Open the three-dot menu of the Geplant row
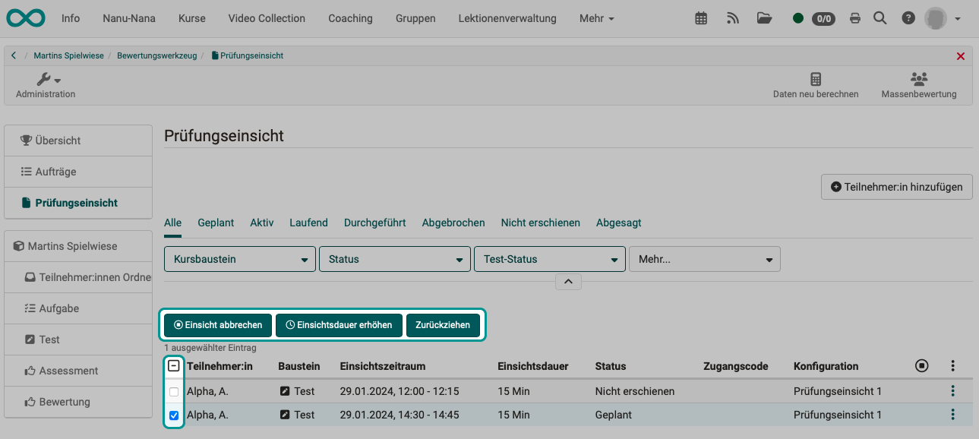The width and height of the screenshot is (979, 439). [953, 415]
